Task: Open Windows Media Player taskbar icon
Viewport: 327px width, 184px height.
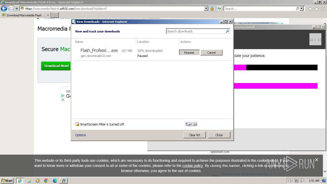Action: point(37,181)
